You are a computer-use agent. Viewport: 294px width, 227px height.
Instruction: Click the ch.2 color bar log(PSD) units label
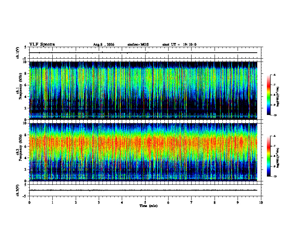coord(278,158)
